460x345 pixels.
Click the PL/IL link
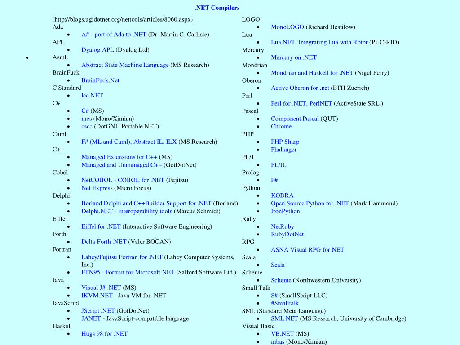pyautogui.click(x=279, y=165)
